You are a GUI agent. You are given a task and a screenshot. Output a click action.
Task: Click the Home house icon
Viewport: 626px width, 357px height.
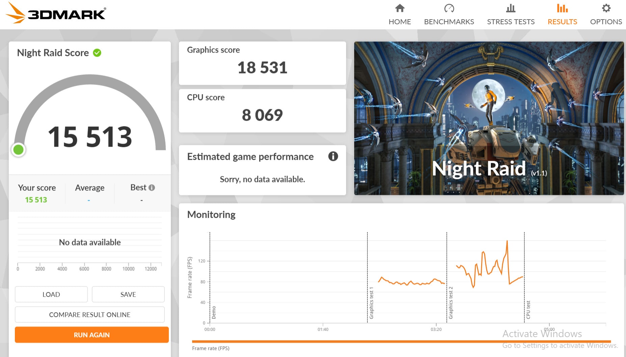(x=400, y=8)
